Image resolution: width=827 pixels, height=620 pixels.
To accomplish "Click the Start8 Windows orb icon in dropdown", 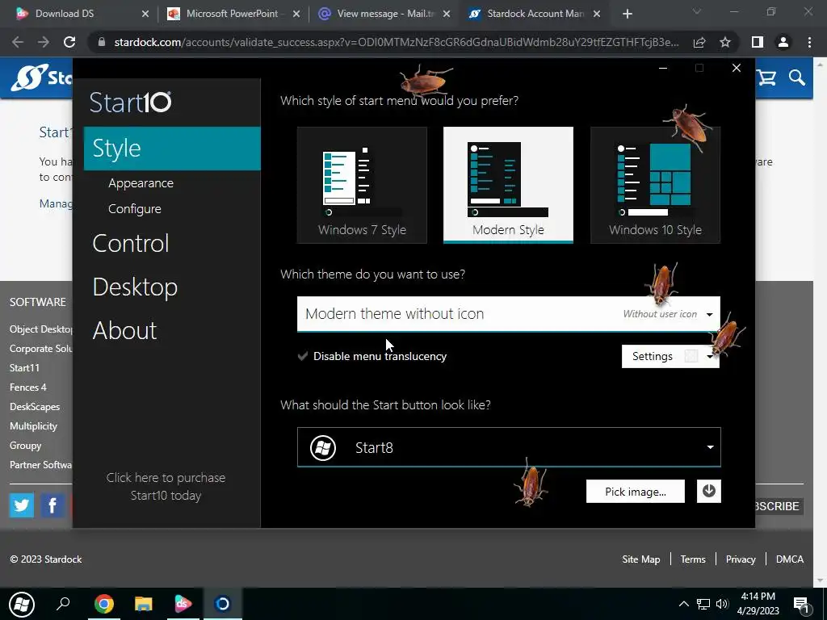I will 323,448.
